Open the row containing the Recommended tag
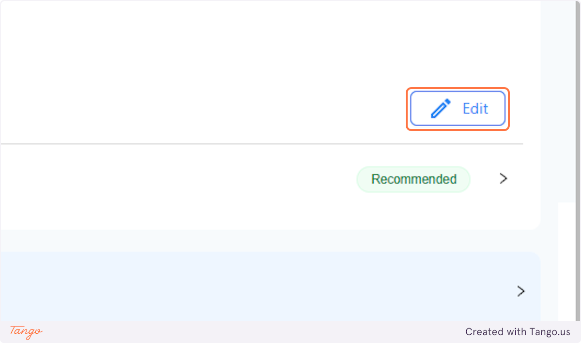Viewport: 581px width, 343px height. (x=261, y=179)
